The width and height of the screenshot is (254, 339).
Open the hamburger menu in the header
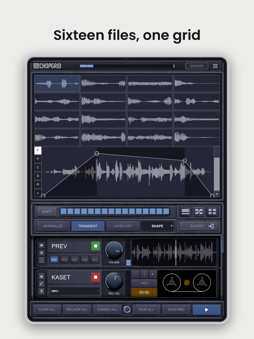215,66
